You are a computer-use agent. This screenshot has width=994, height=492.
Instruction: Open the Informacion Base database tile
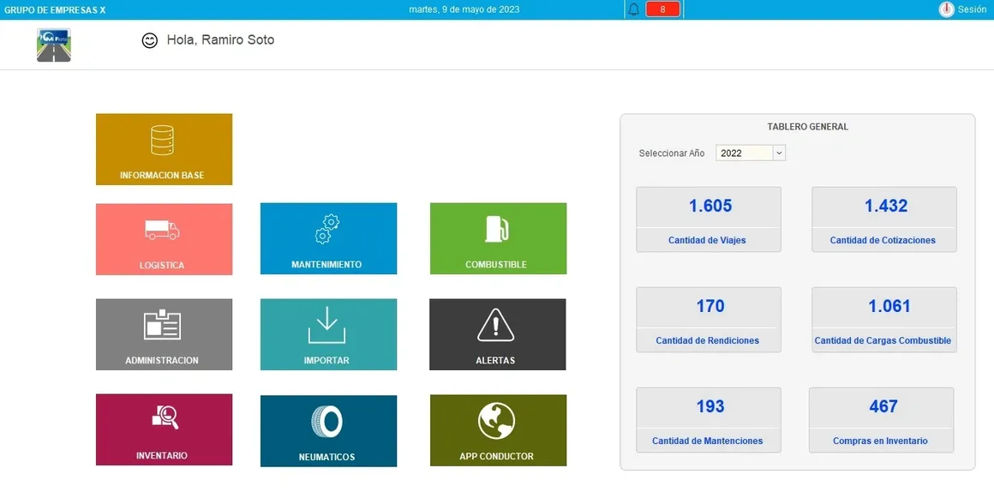pos(165,149)
